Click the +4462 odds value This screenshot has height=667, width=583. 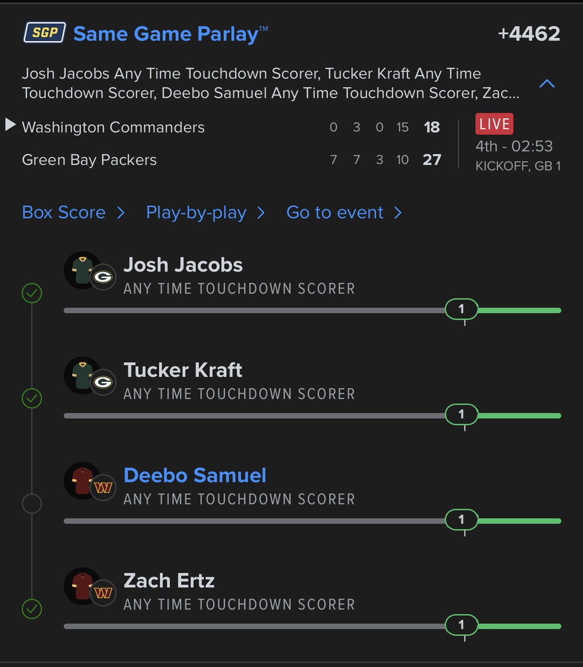[529, 33]
